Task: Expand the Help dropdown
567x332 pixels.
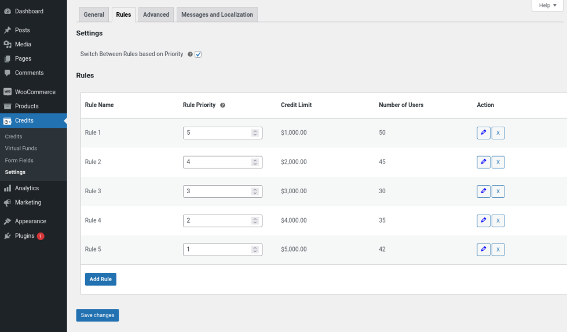Action: [x=547, y=5]
